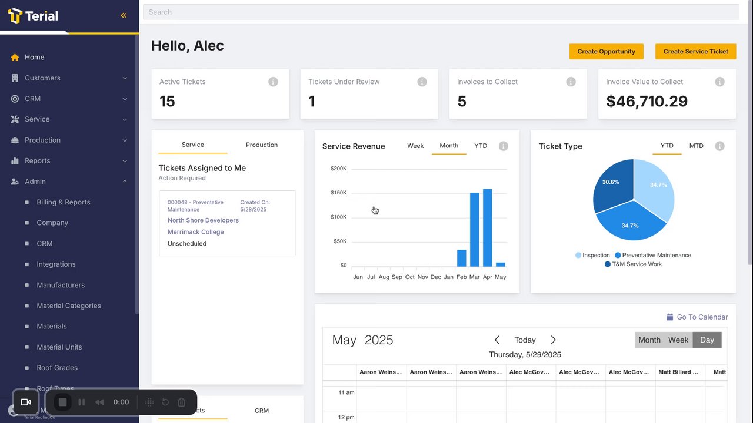
Task: Open the Go To Calendar link
Action: pos(697,317)
